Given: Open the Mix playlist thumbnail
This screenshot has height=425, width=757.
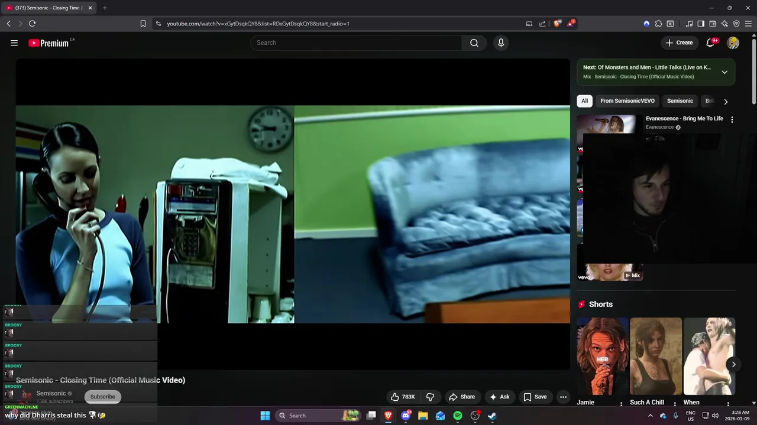Looking at the screenshot, I should [x=610, y=272].
